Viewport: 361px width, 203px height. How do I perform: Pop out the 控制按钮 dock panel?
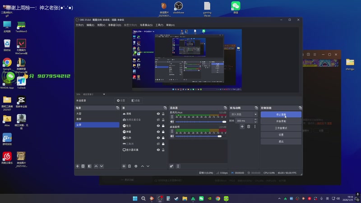tap(300, 108)
